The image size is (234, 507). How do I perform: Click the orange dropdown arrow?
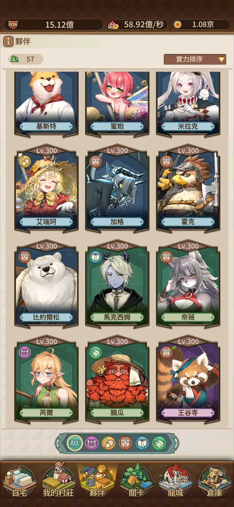pos(221,60)
